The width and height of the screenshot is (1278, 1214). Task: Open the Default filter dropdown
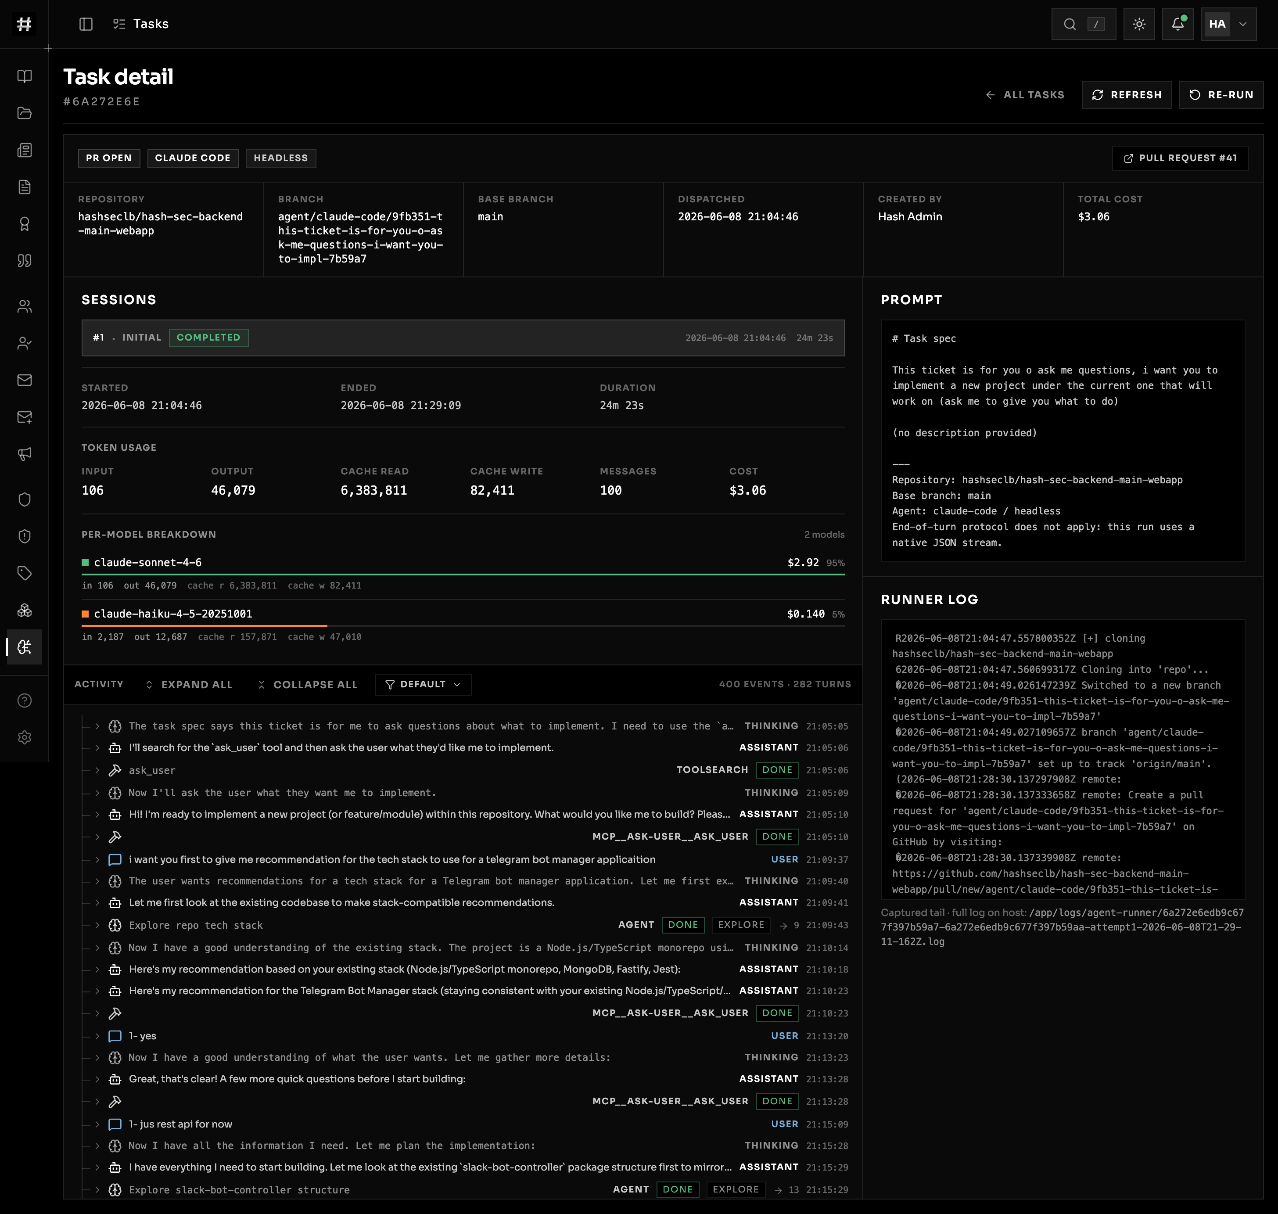[423, 685]
